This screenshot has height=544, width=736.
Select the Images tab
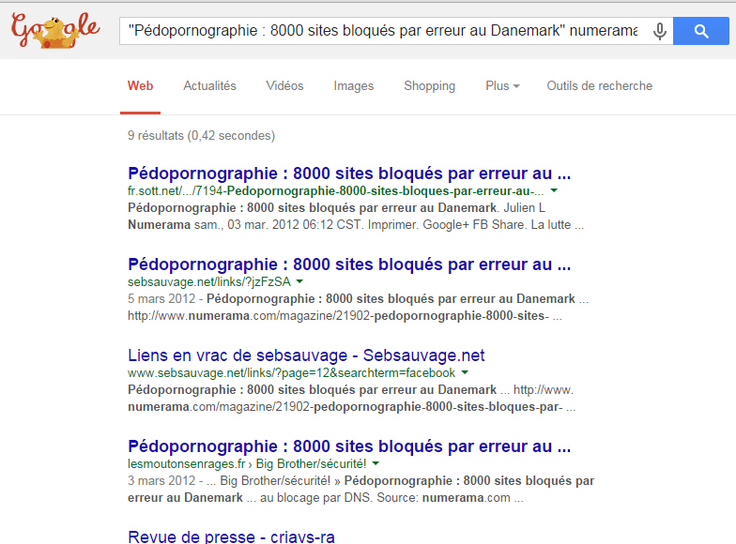(353, 86)
